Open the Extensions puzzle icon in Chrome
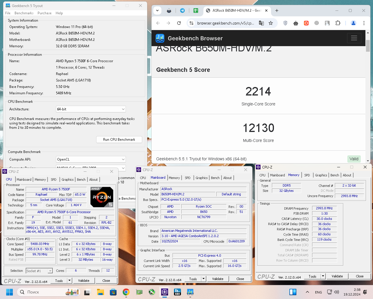The image size is (373, 299). point(338,23)
